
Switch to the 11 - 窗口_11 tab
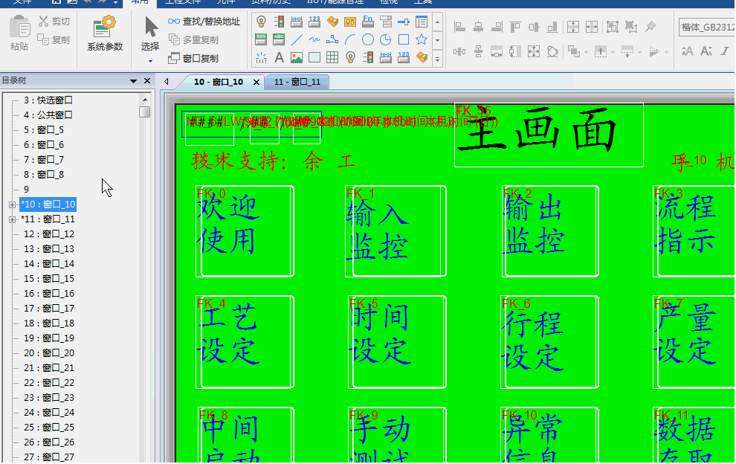(x=297, y=82)
